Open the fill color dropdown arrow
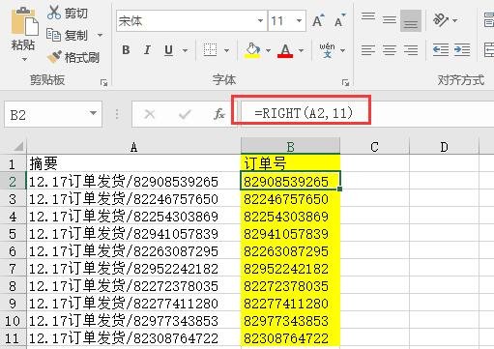Viewport: 494px width, 349px height. coord(268,50)
